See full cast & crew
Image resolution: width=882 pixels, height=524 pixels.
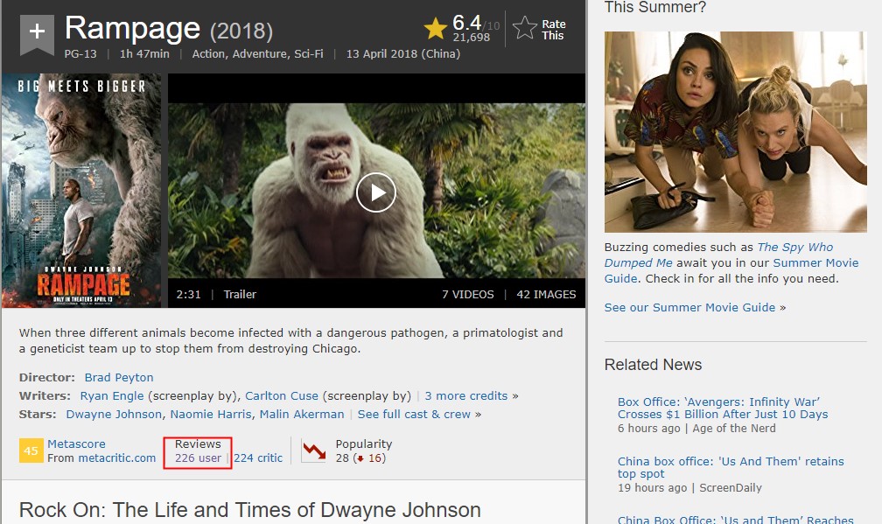point(414,415)
